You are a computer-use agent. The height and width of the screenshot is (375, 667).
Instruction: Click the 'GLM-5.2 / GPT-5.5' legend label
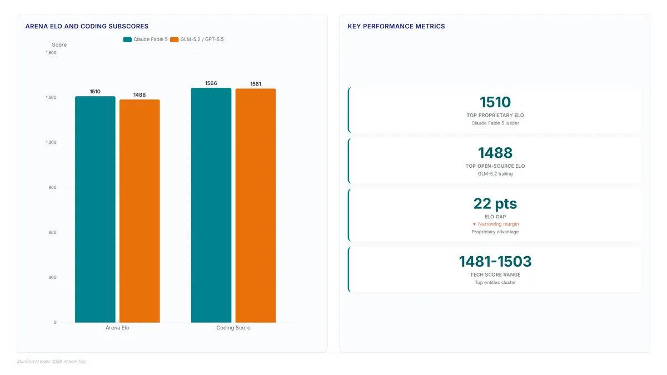[x=202, y=39]
